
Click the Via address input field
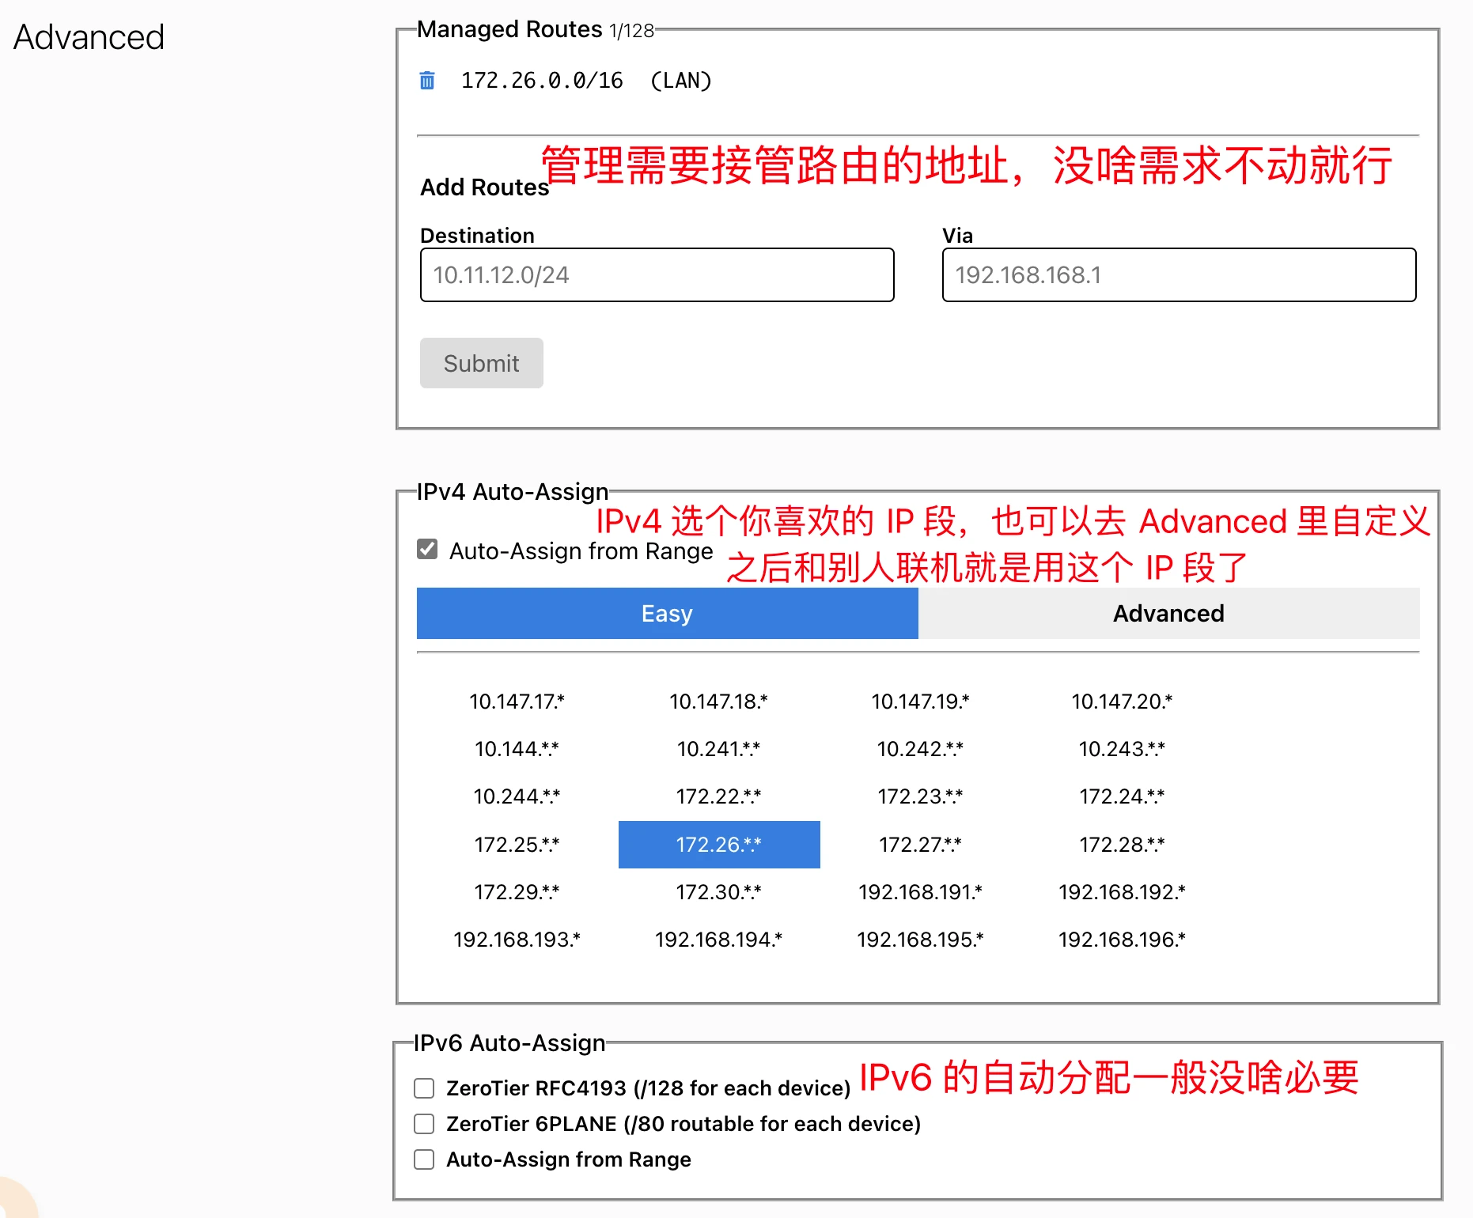click(1178, 275)
